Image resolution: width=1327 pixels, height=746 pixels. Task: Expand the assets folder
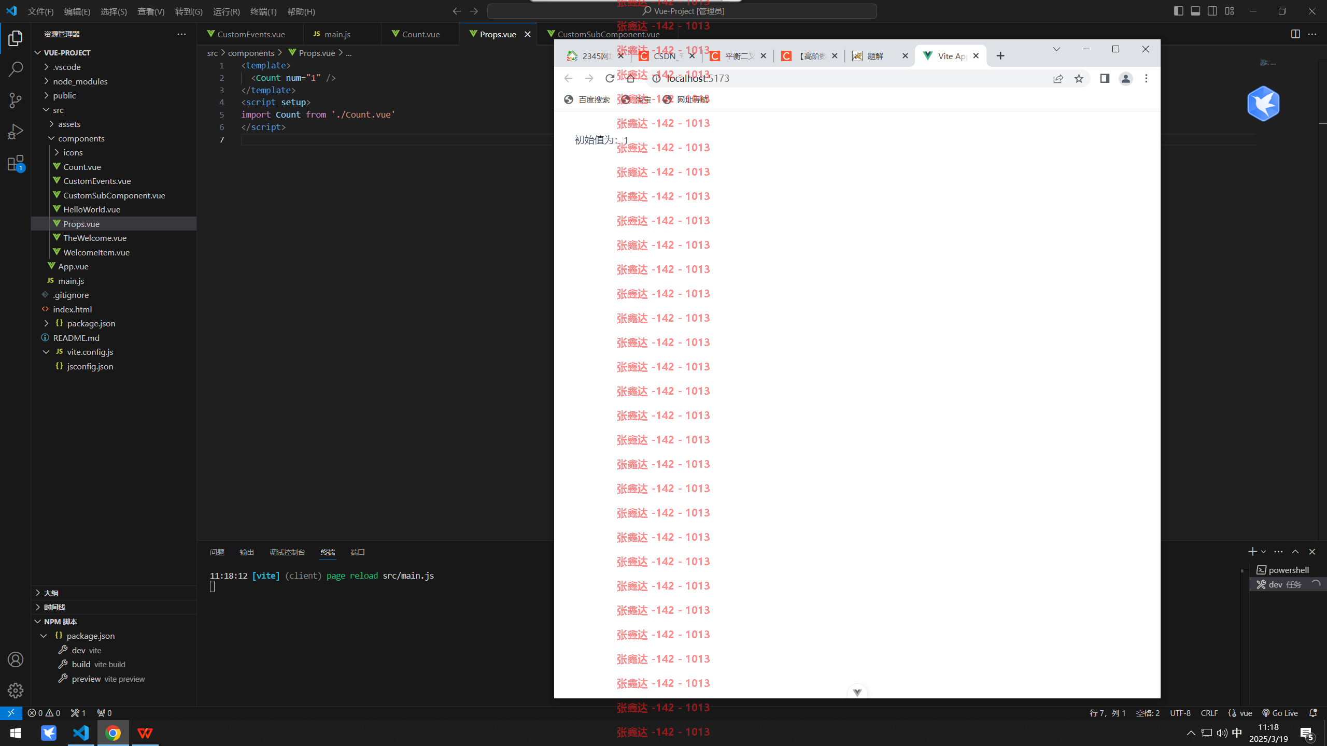coord(114,124)
